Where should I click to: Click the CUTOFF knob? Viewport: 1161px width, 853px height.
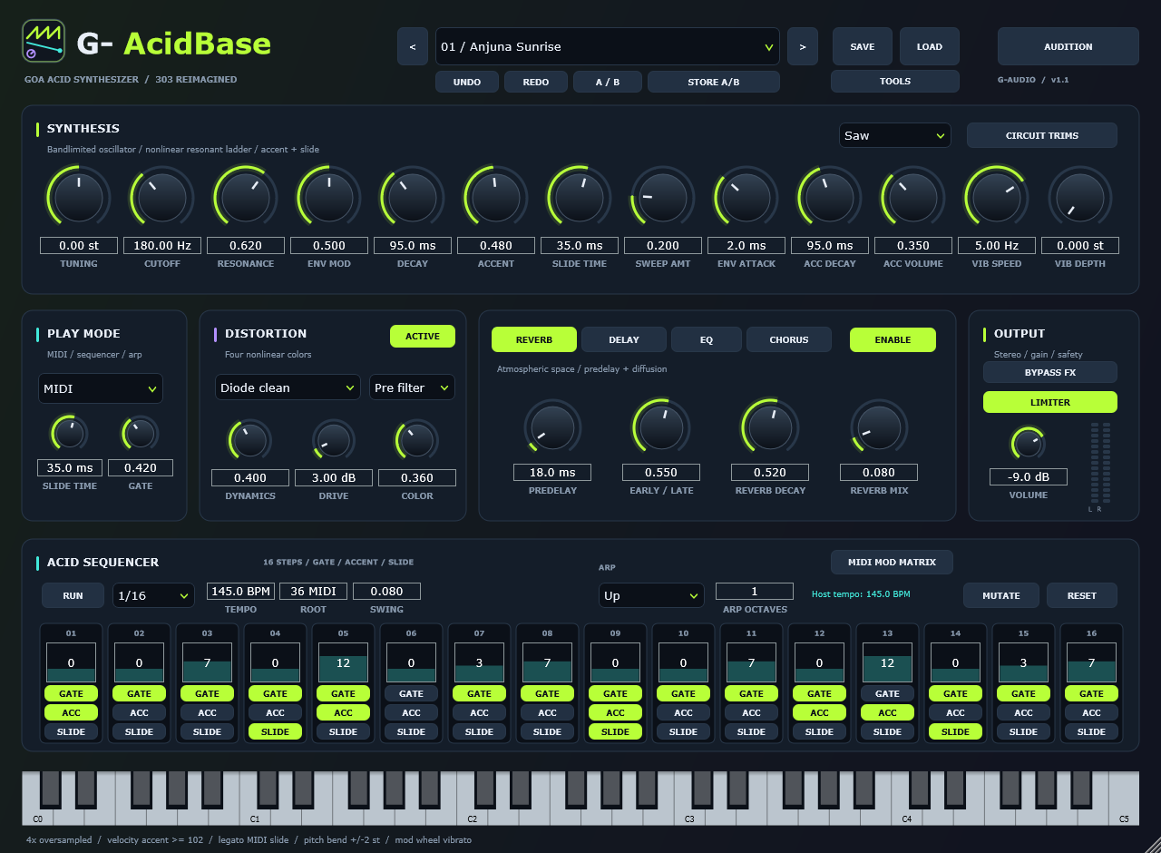coord(162,197)
